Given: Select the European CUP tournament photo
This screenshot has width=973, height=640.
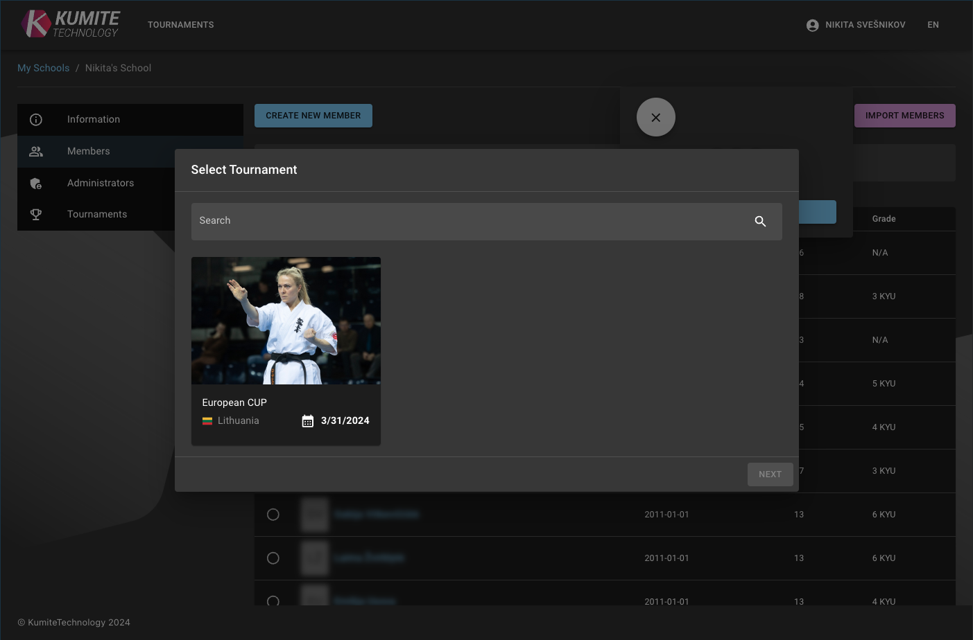Looking at the screenshot, I should [x=286, y=321].
